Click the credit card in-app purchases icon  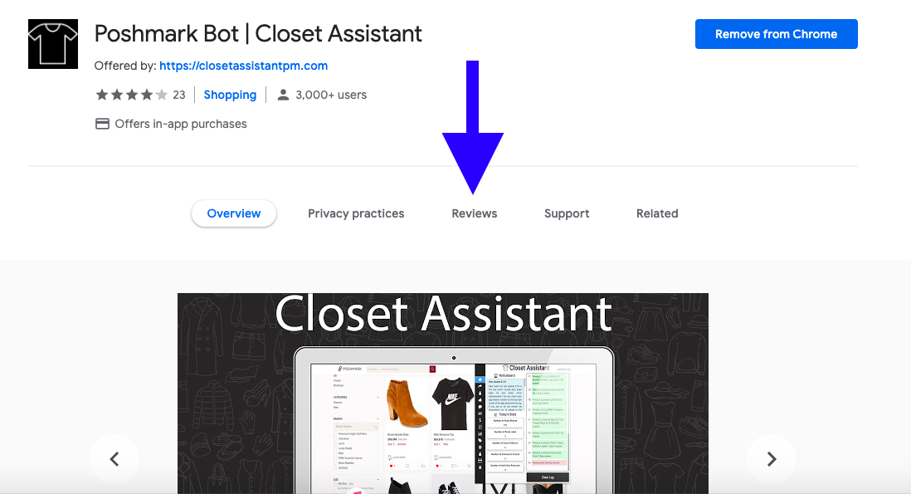click(x=102, y=124)
